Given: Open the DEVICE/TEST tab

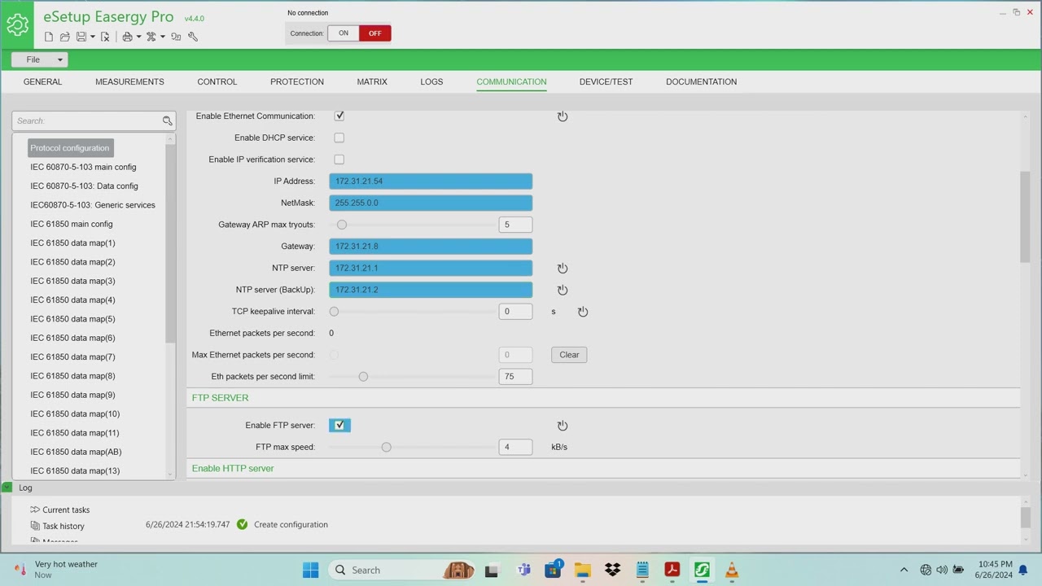Looking at the screenshot, I should point(606,81).
